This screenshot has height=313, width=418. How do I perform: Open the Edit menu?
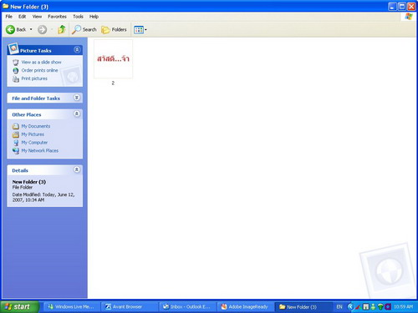click(23, 17)
